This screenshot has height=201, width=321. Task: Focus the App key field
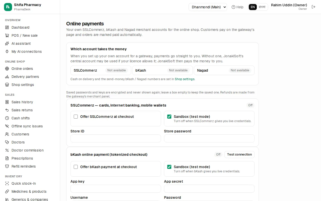[x=116, y=189]
